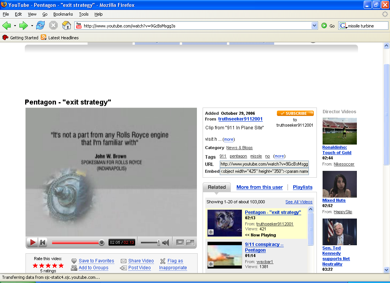Open the Bookmarks menu
Viewport: 390px width, 283px height.
click(x=63, y=14)
